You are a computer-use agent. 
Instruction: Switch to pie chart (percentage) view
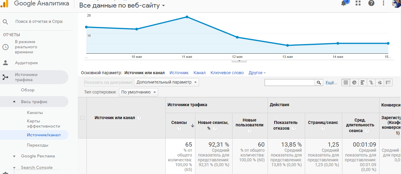coord(354,82)
